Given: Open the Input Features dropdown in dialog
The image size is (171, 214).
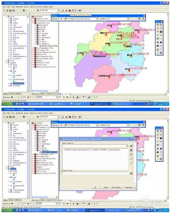Looking at the screenshot, I should pyautogui.click(x=127, y=146).
